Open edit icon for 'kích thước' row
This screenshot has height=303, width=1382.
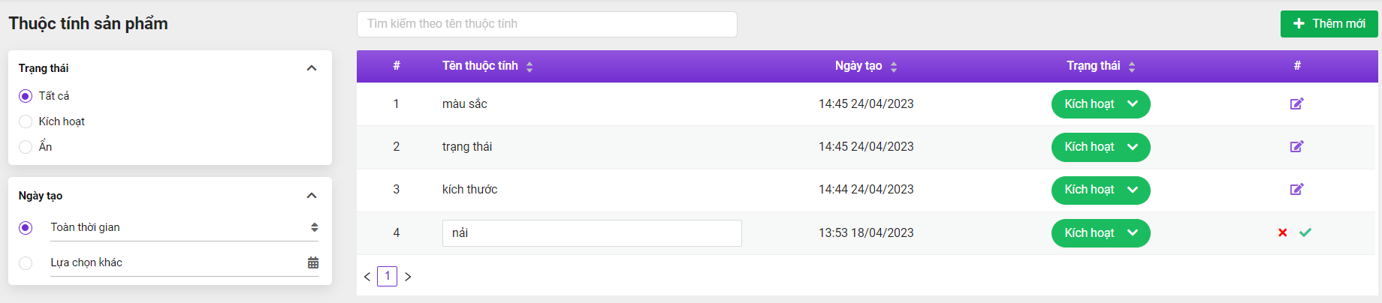tap(1296, 189)
